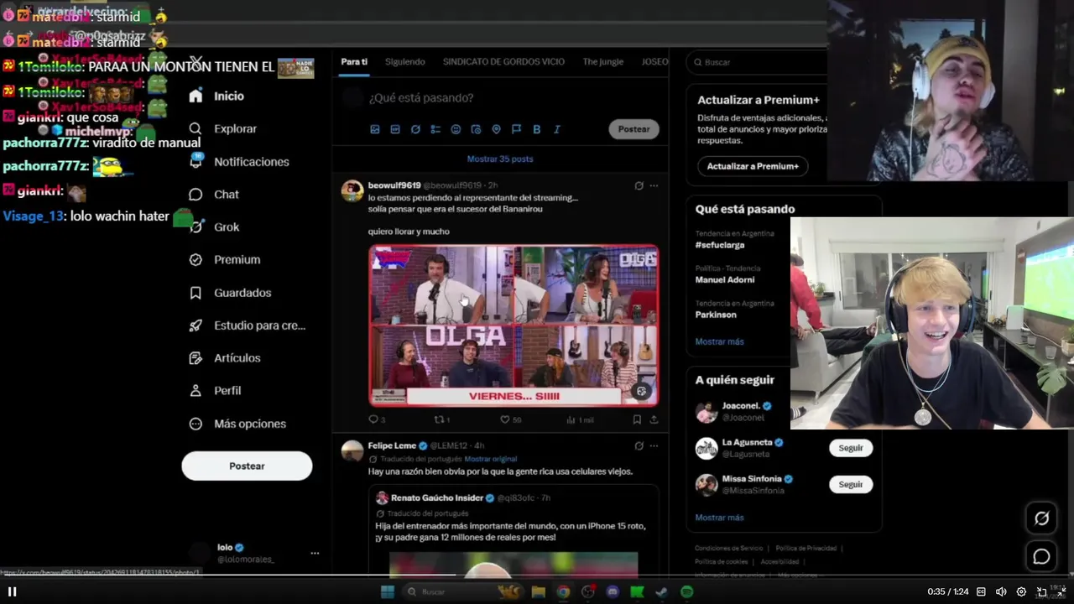Open floating Grok button bottom right
The width and height of the screenshot is (1074, 604).
click(x=1041, y=518)
